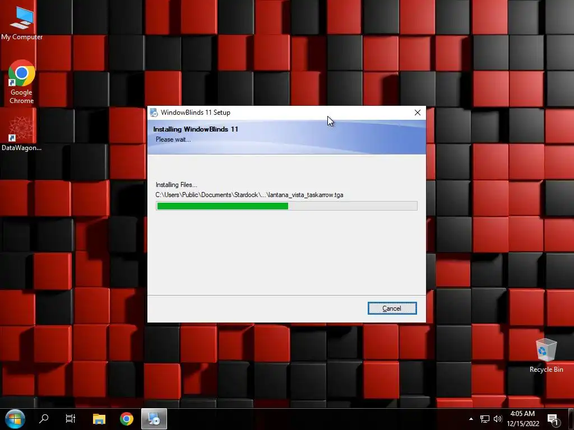This screenshot has height=430, width=574.
Task: Launch Chrome from the taskbar
Action: [127, 419]
